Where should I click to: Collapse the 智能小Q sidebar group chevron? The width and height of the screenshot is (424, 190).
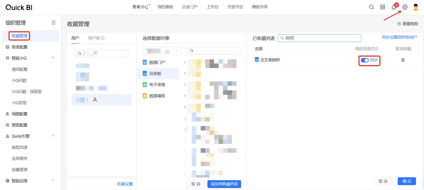pos(53,58)
